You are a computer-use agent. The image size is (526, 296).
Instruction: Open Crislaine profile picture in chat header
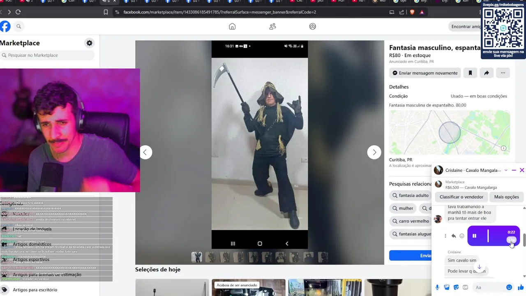click(438, 170)
